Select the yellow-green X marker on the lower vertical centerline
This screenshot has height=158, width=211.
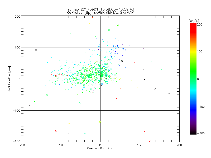pyautogui.click(x=100, y=122)
